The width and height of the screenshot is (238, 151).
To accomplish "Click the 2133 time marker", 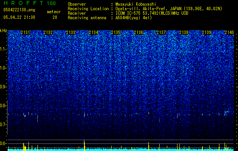I will click(71, 32).
